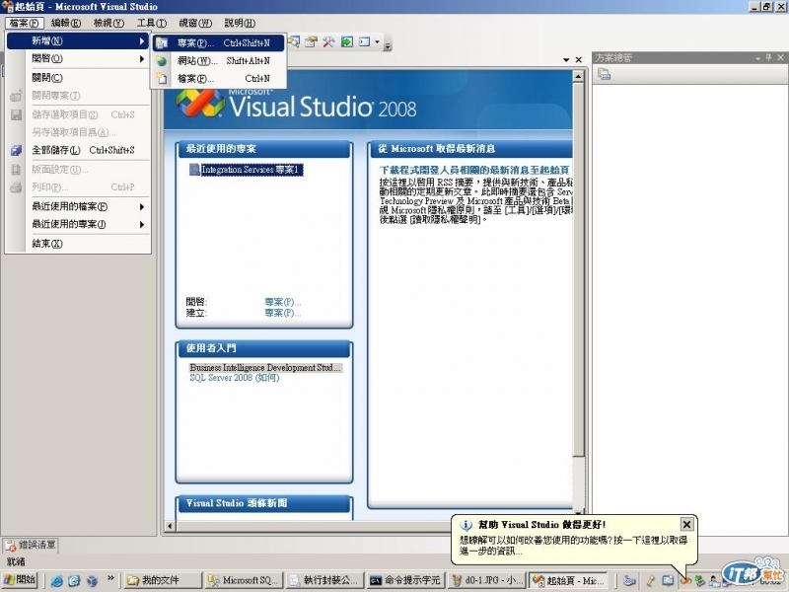Click the Command Window toolbar icon

click(x=365, y=41)
